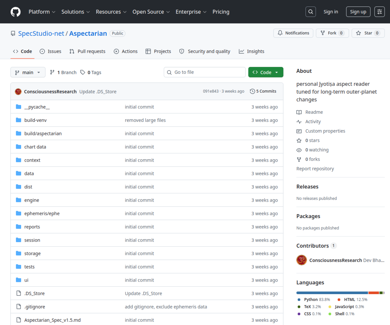Click the Notifications bell icon
Image resolution: width=390 pixels, height=325 pixels.
click(280, 33)
